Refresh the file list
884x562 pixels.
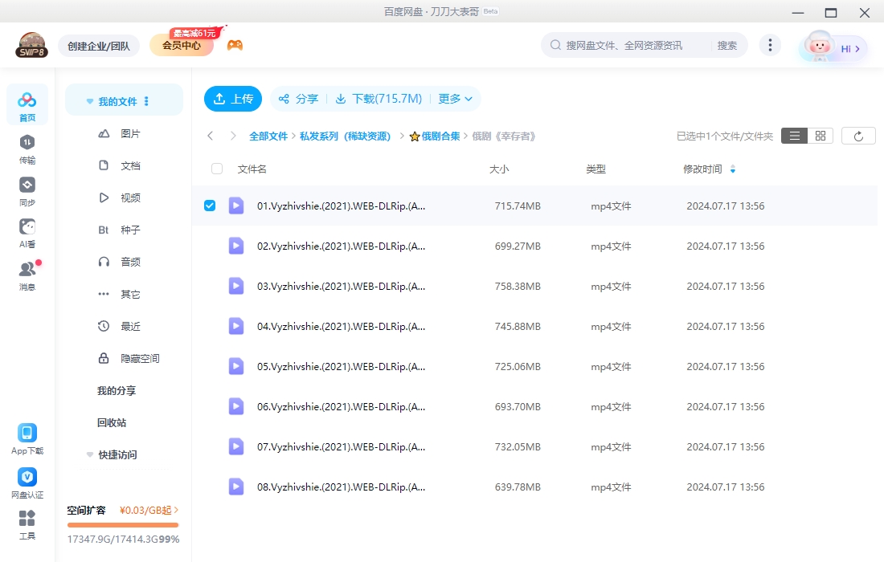click(858, 136)
